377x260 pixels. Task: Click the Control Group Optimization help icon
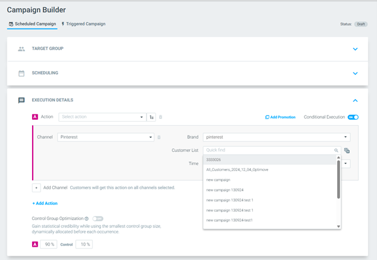point(87,219)
